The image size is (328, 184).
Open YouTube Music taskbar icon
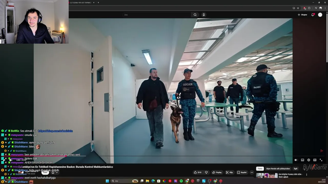170,181
